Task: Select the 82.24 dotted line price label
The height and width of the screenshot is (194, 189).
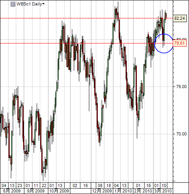Action: pyautogui.click(x=180, y=18)
